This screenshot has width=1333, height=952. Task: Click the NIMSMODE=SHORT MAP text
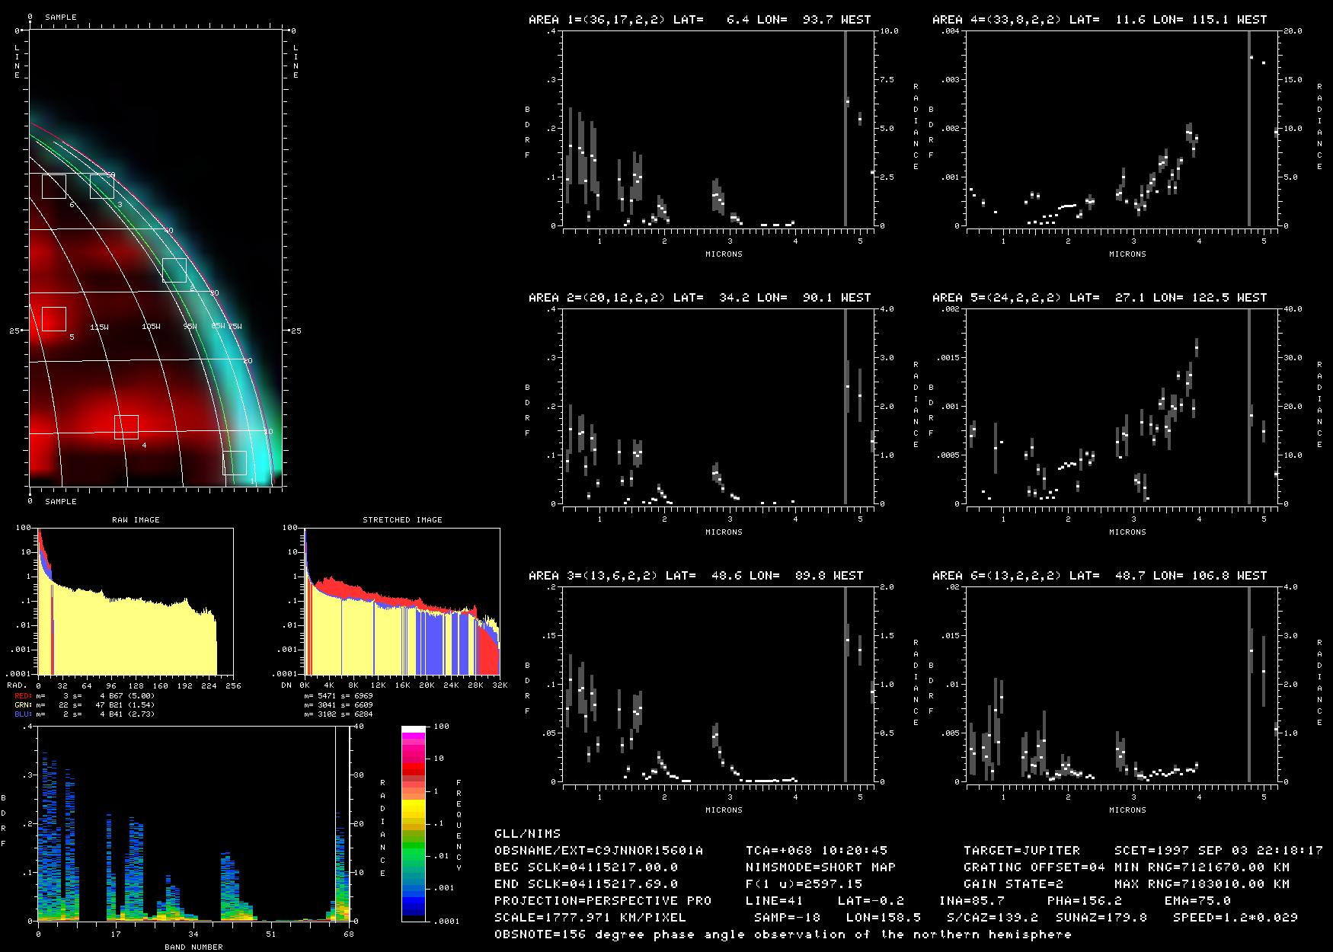click(x=820, y=867)
